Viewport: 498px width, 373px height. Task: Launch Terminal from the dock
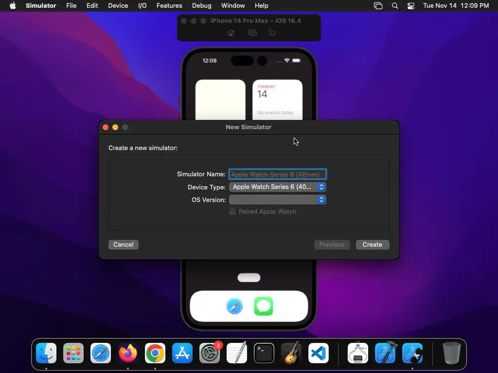pos(264,353)
